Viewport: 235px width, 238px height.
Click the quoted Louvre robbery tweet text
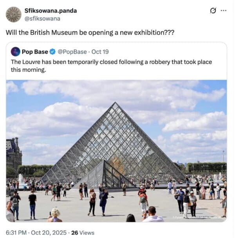click(x=111, y=66)
